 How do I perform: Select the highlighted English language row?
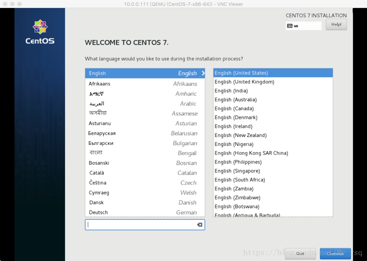pyautogui.click(x=145, y=73)
